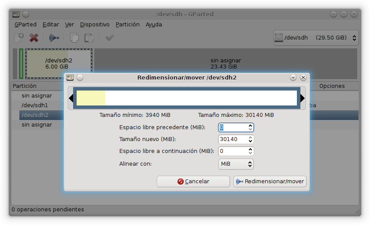Viewport: 370px width, 225px height.
Task: Open the Partición menu
Action: (127, 25)
